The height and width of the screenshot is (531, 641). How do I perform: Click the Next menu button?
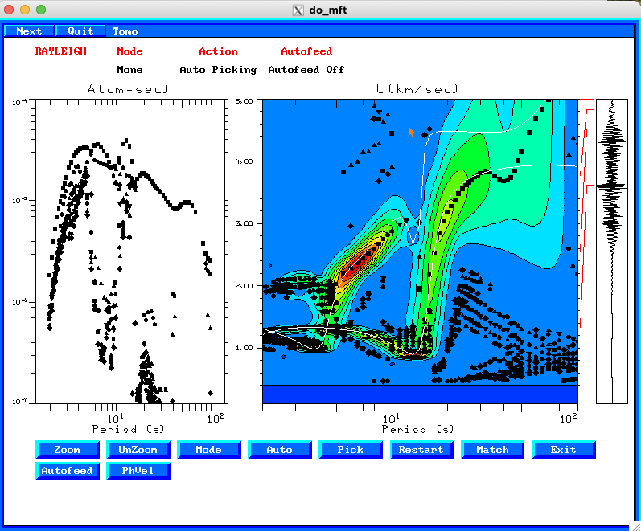(x=29, y=31)
